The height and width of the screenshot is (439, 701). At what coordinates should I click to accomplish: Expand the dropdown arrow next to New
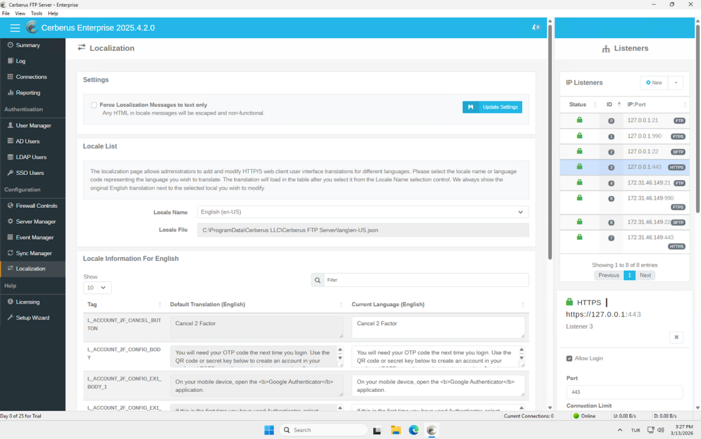point(675,83)
